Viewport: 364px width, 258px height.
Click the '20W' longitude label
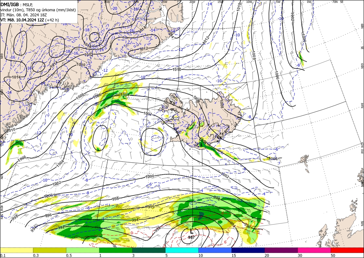[x=192, y=1]
